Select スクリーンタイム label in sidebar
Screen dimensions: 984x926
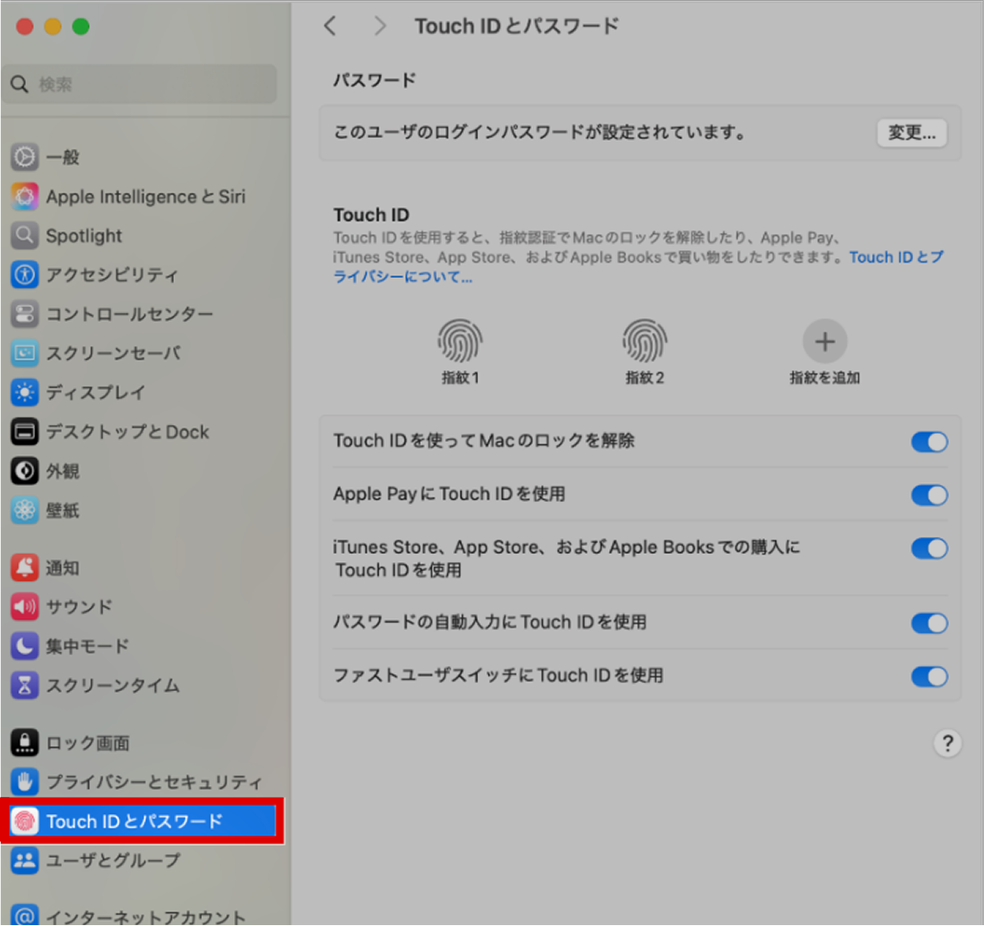pos(113,685)
